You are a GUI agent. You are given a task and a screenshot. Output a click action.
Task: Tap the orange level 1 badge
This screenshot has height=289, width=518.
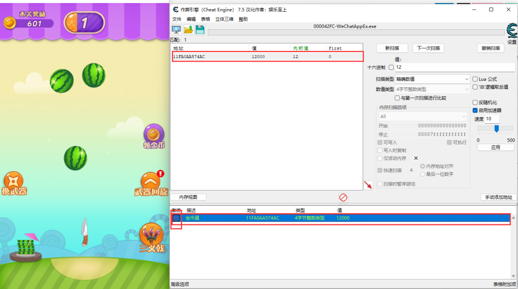point(84,23)
